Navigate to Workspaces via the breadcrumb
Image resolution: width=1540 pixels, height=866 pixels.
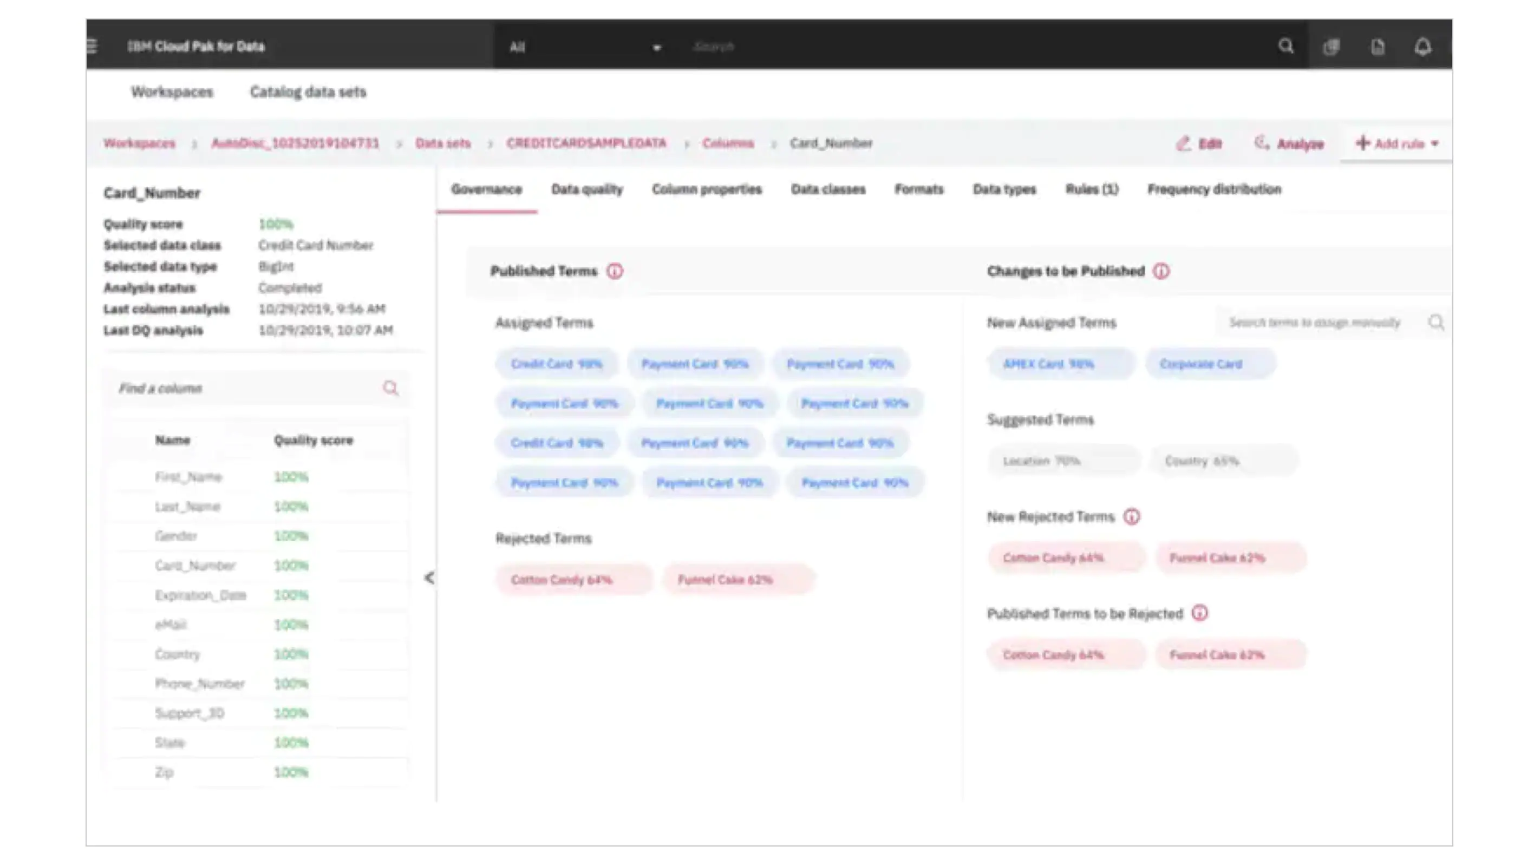[x=139, y=143]
